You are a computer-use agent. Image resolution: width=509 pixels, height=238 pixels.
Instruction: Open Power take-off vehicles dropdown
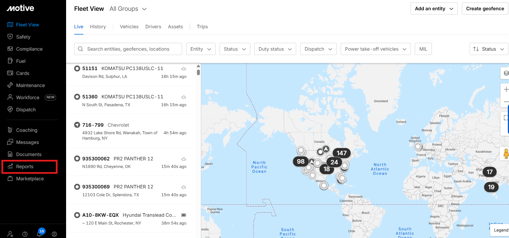pos(375,49)
